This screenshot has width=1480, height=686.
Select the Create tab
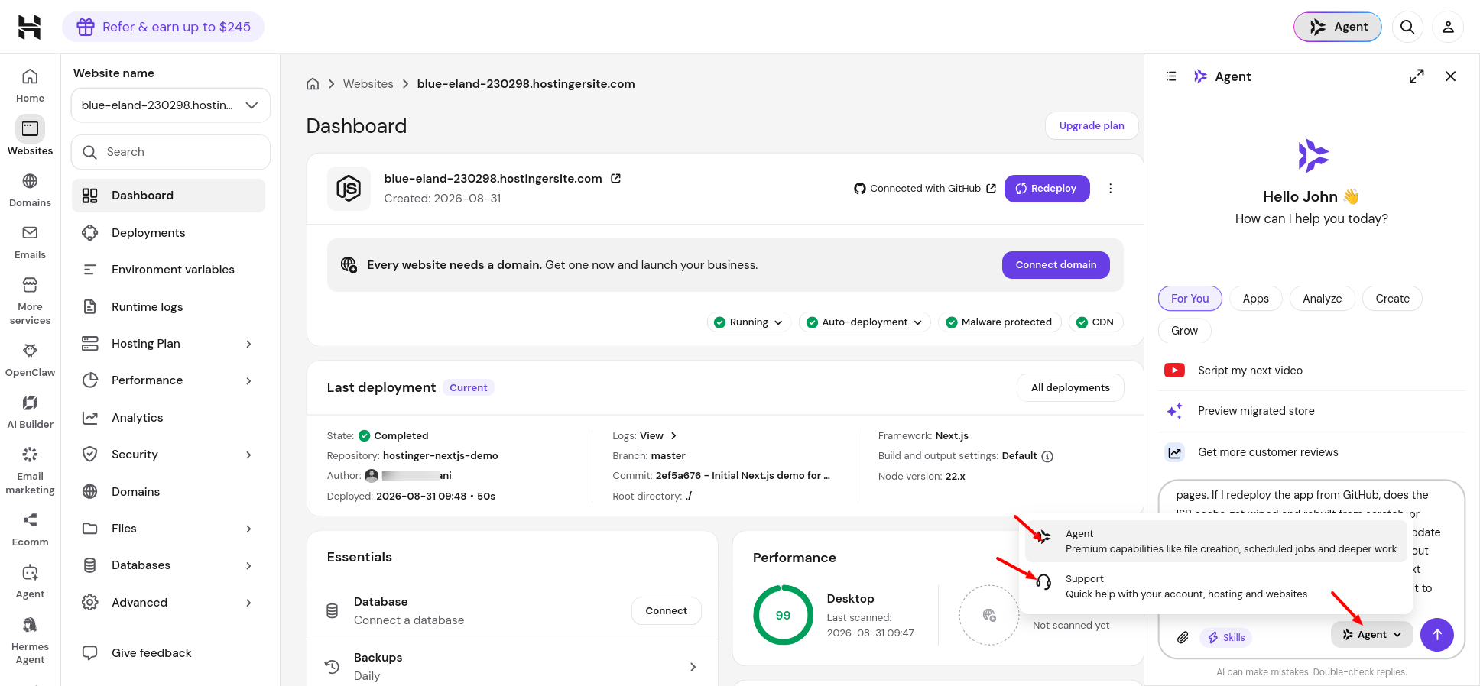[x=1392, y=299]
